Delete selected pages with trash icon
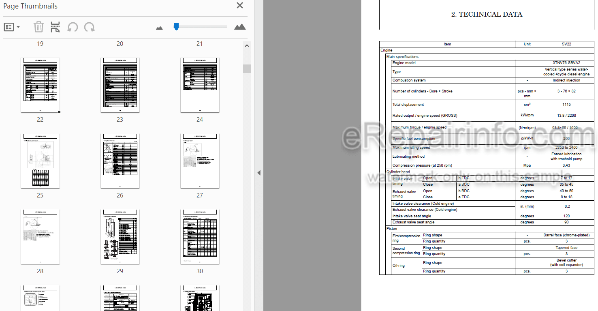598x311 pixels. pos(38,27)
